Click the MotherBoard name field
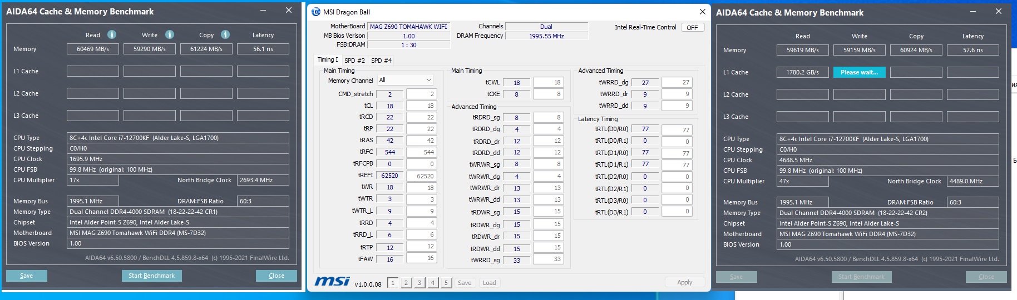The height and width of the screenshot is (300, 1017). coord(409,27)
